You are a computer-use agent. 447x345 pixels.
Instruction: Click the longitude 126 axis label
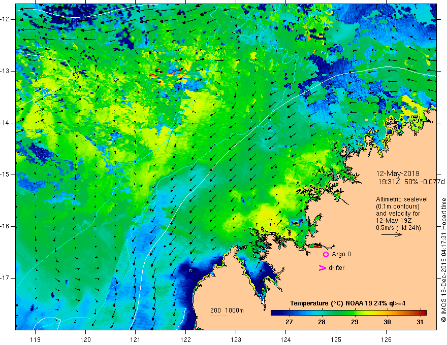386,339
